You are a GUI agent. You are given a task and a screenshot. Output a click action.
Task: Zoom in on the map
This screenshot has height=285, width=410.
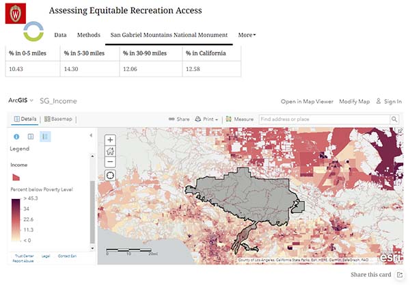point(111,139)
